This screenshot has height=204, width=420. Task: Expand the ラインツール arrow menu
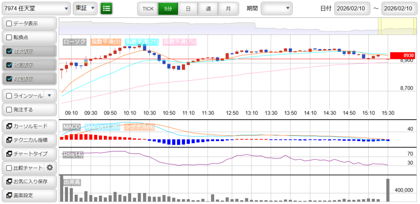[50, 96]
